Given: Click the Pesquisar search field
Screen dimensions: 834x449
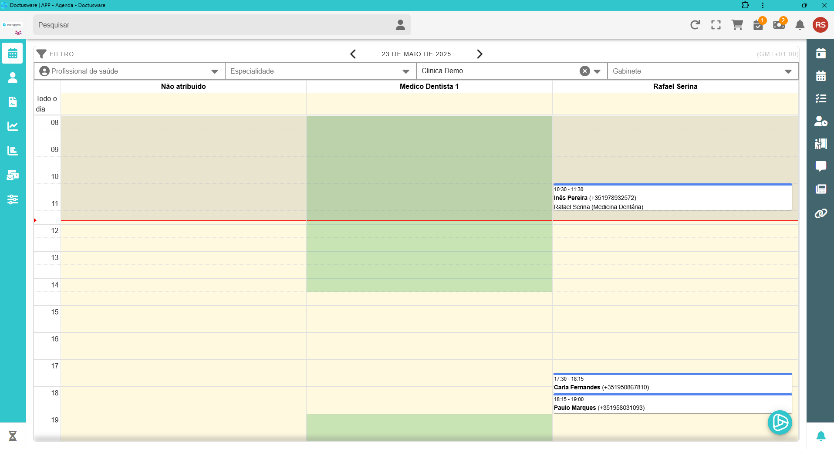Looking at the screenshot, I should click(x=213, y=25).
